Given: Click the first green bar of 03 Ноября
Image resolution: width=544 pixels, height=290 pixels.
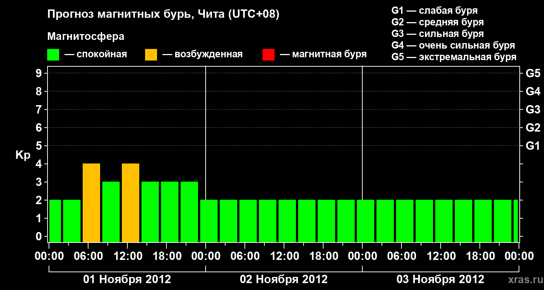Looking at the screenshot, I should [x=366, y=221].
